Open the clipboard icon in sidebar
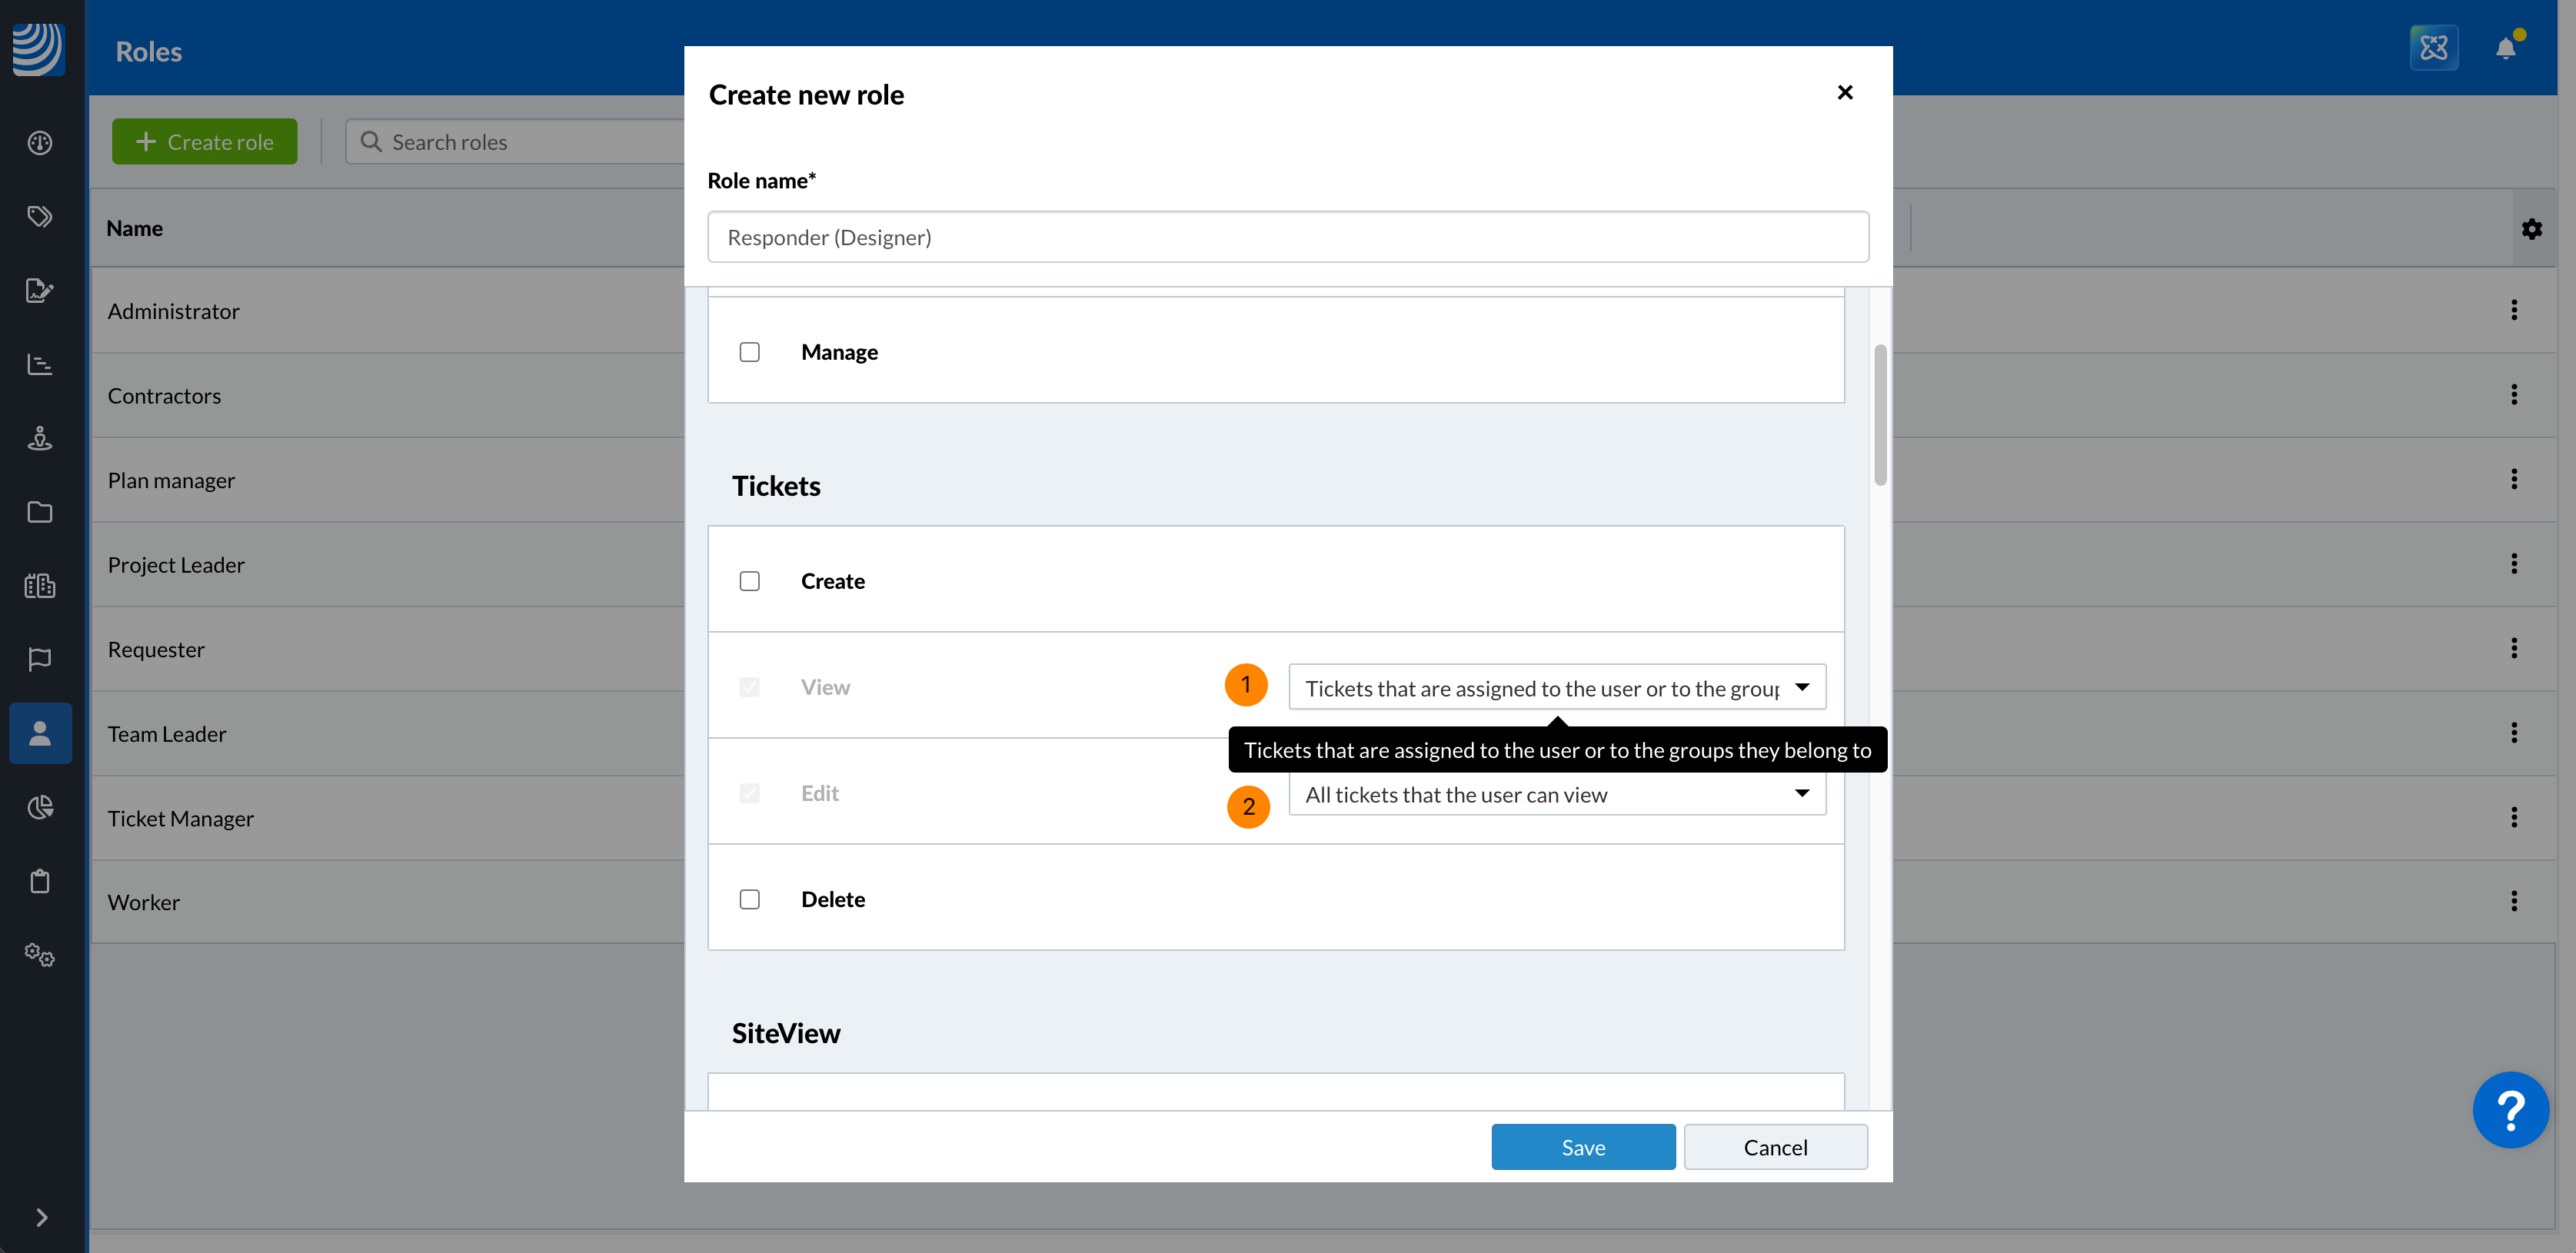This screenshot has height=1253, width=2576. pyautogui.click(x=40, y=881)
